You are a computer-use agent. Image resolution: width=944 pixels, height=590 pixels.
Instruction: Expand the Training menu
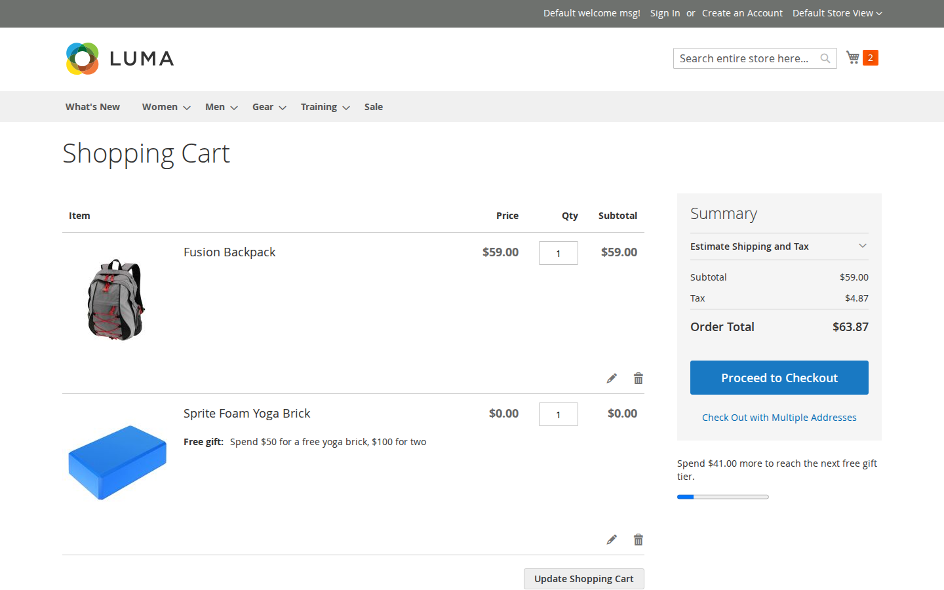(325, 107)
